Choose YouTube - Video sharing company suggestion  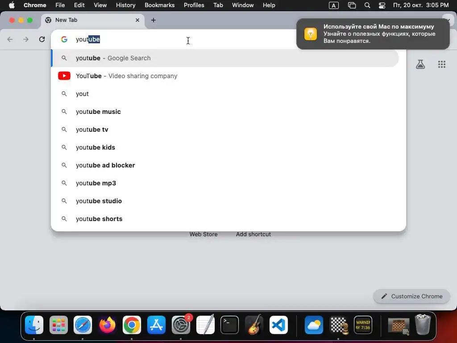click(225, 76)
